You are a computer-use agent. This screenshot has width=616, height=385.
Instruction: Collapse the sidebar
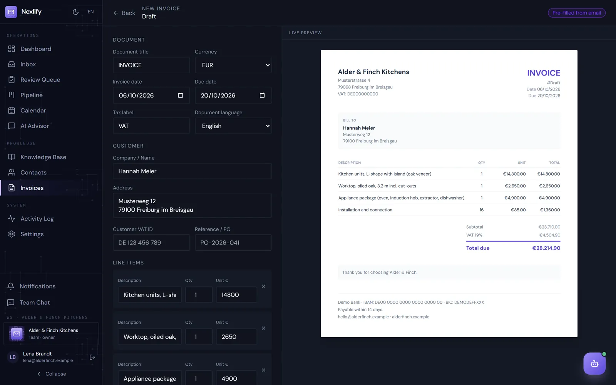(52, 374)
